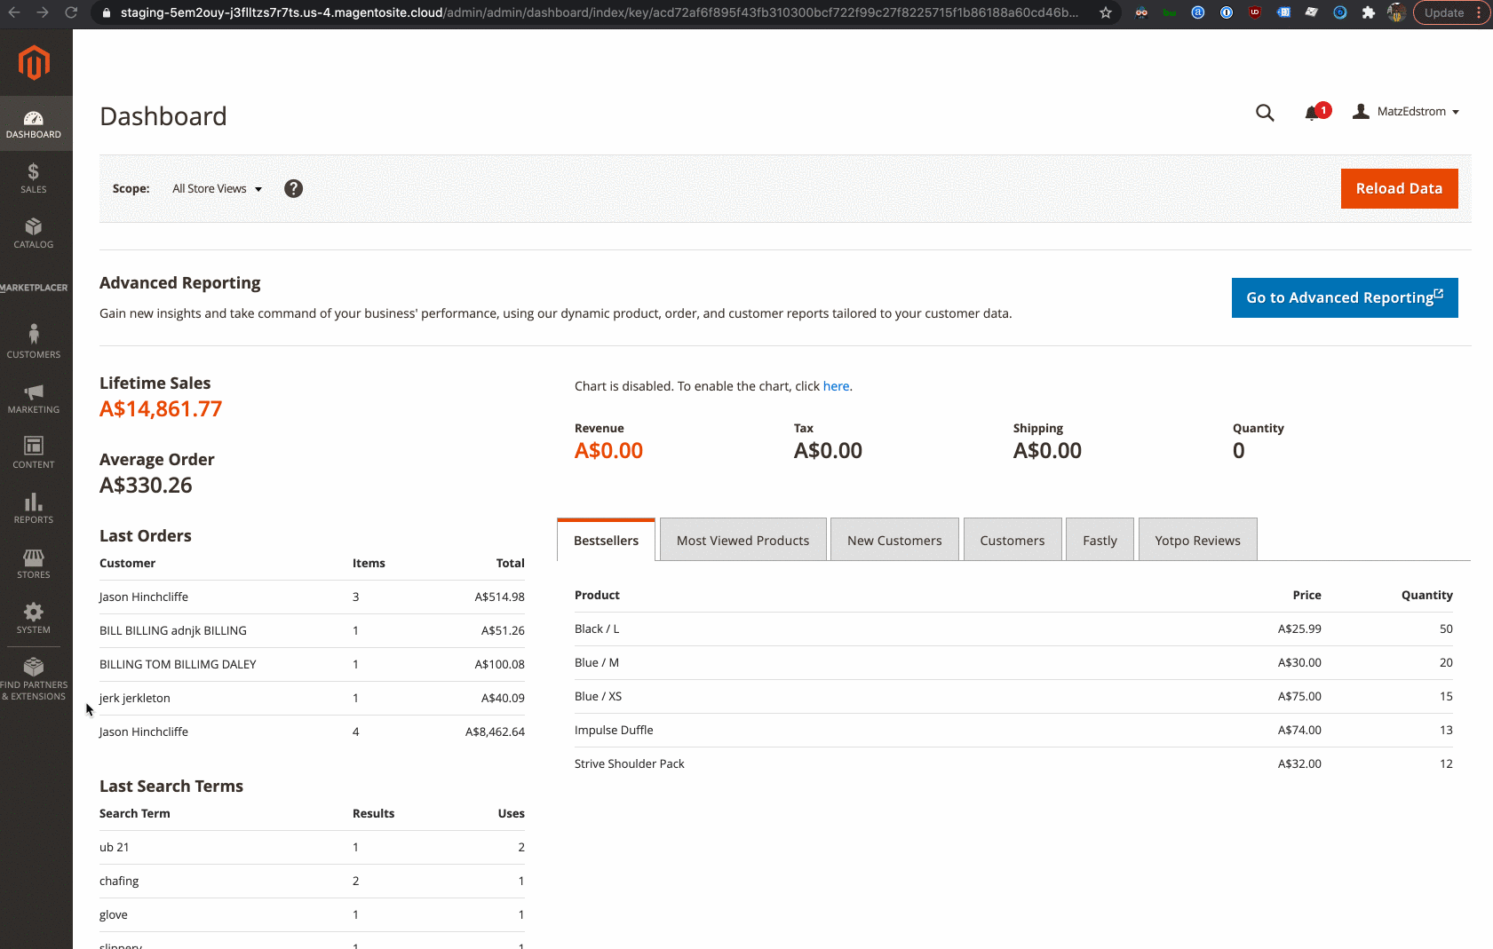Open the BILL BILLING adnjk BILLING order
This screenshot has height=949, width=1493.
pyautogui.click(x=312, y=630)
